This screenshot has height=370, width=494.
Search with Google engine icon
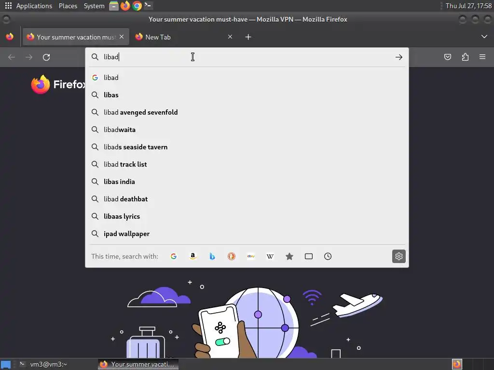tap(174, 256)
